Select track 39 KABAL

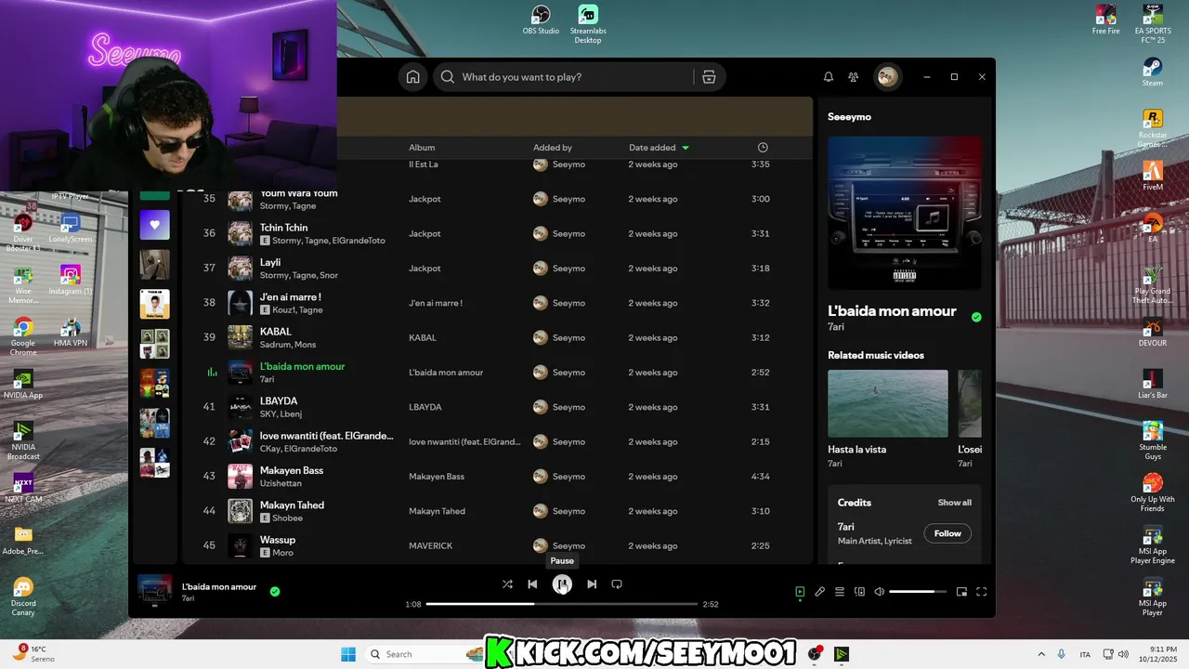pyautogui.click(x=497, y=337)
